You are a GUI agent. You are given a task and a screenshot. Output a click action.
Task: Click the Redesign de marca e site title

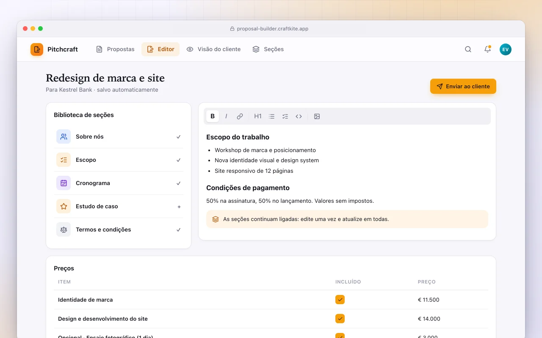pyautogui.click(x=105, y=78)
